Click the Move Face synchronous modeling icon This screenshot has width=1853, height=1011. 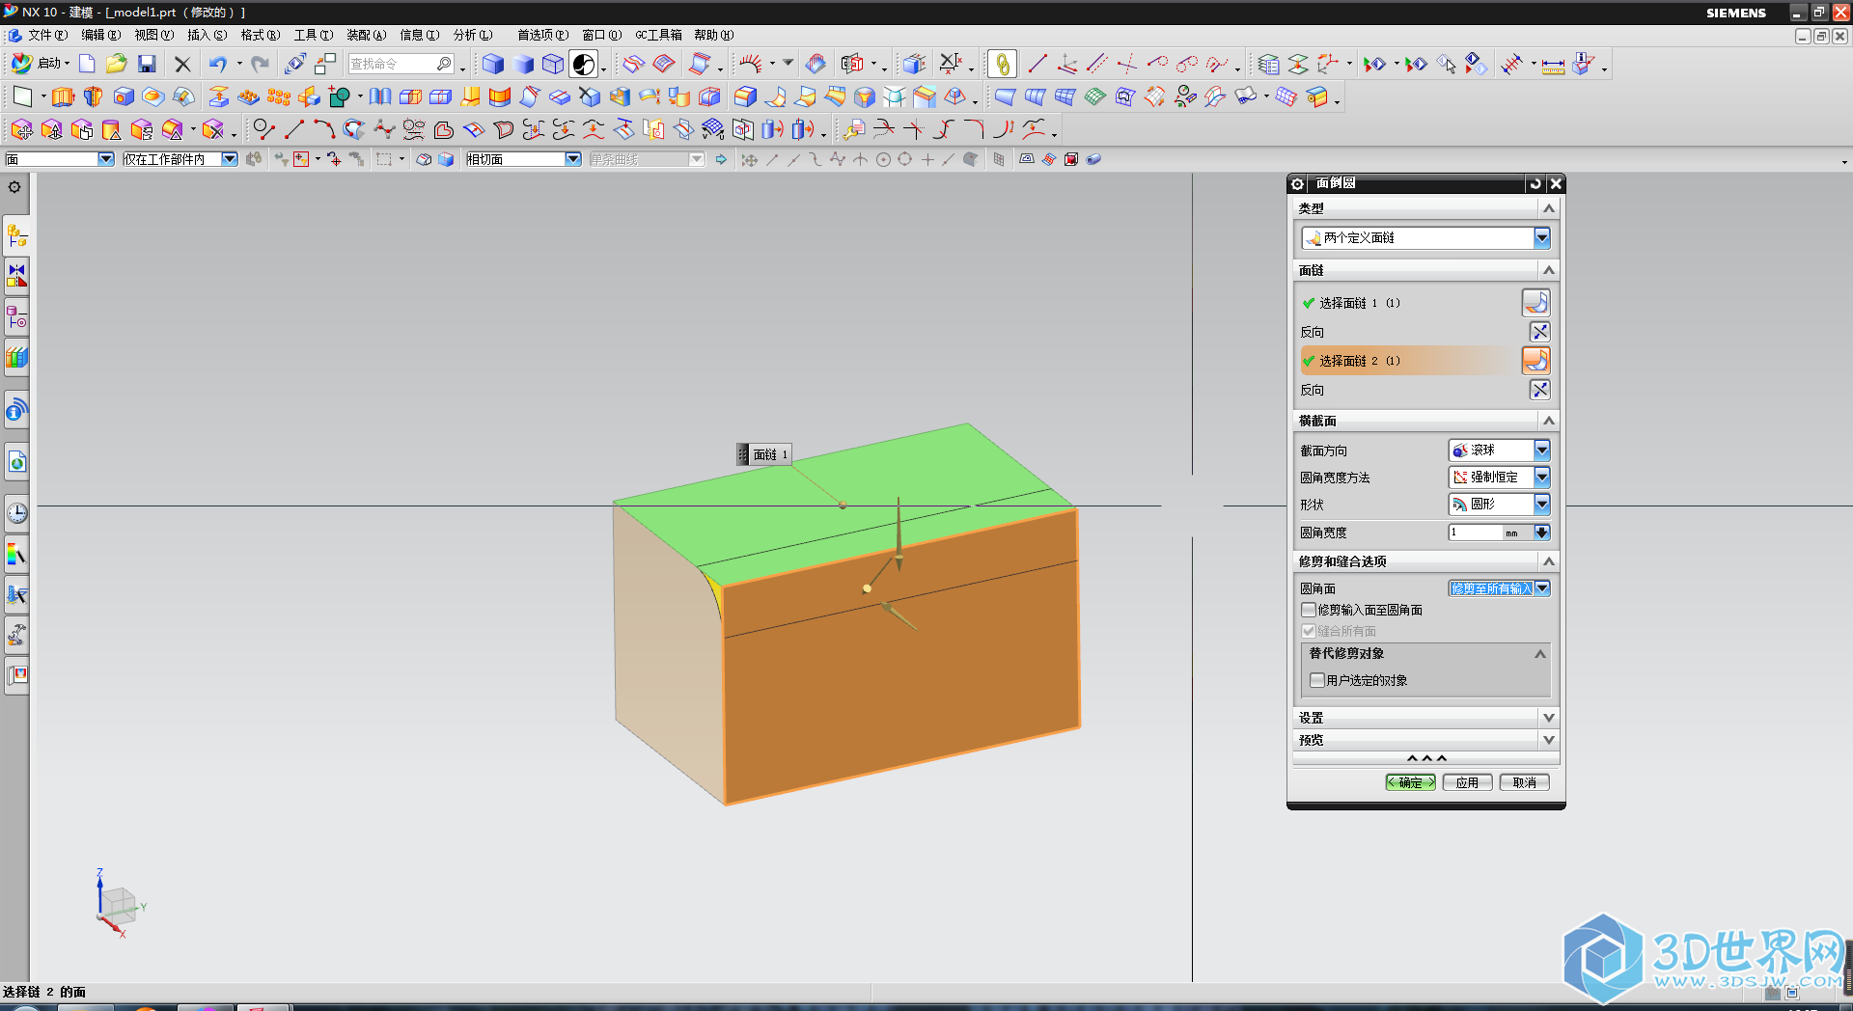(x=21, y=129)
